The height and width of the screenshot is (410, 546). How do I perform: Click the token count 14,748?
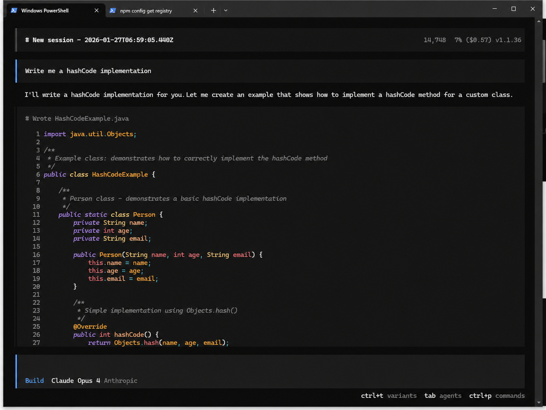(x=434, y=40)
